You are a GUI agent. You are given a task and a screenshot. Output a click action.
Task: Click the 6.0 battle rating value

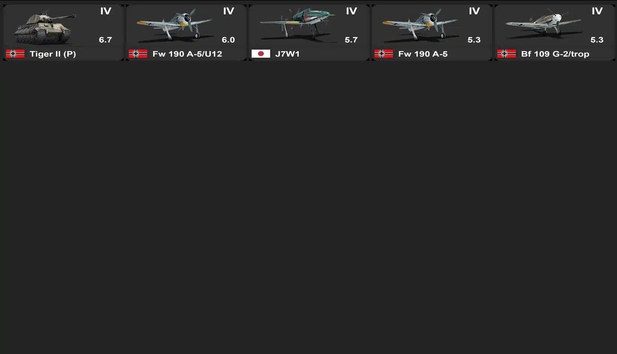click(228, 40)
